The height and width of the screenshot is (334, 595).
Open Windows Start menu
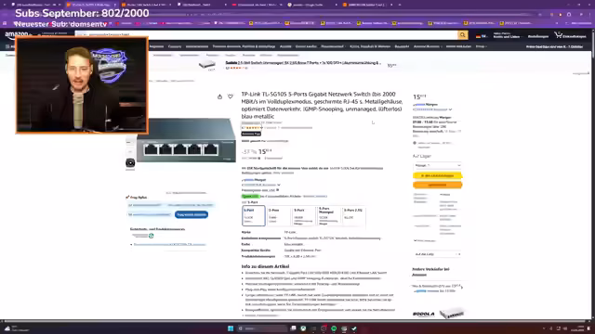[231, 328]
